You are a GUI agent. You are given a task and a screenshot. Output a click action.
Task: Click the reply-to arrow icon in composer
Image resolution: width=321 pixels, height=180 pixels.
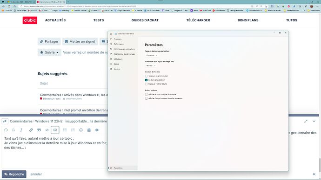[5, 121]
